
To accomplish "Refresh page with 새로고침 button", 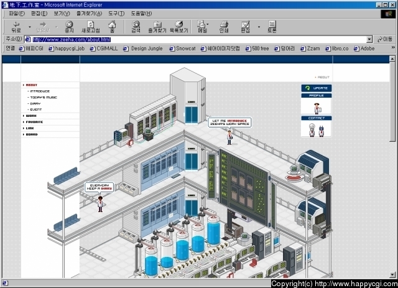I will point(90,27).
